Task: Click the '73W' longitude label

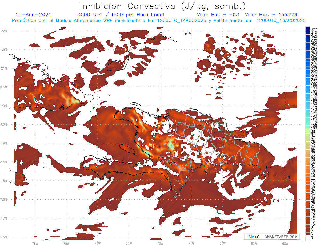Action: pos(129,243)
